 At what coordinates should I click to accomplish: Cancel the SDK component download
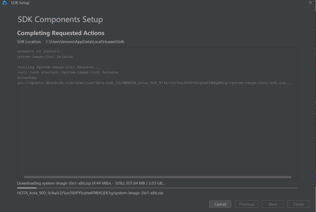[220, 204]
